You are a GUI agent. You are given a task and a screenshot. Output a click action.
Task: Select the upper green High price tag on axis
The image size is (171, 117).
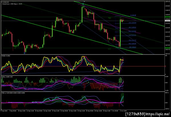point(167,17)
